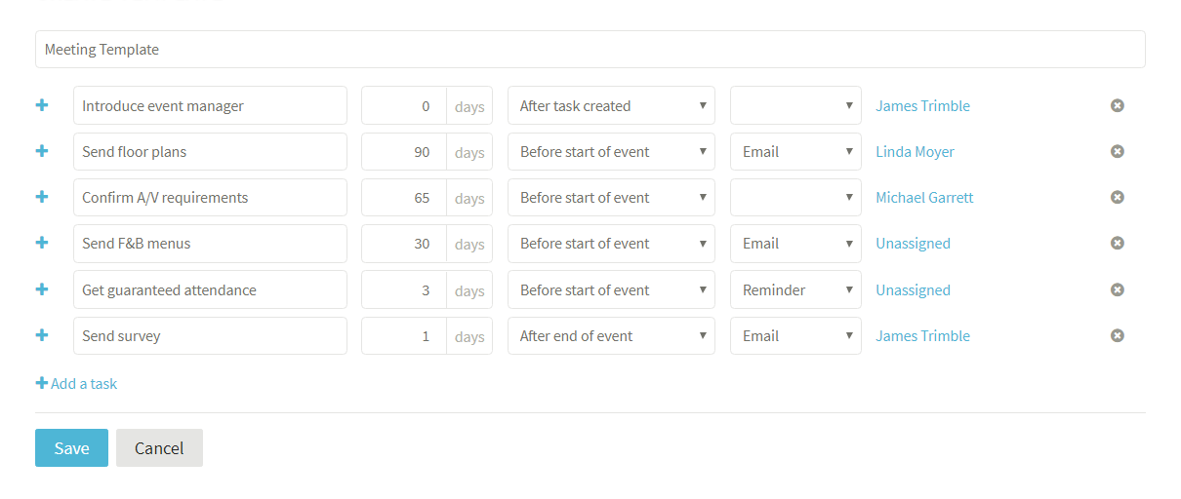Click Add a task link
The image size is (1181, 499).
pos(76,383)
